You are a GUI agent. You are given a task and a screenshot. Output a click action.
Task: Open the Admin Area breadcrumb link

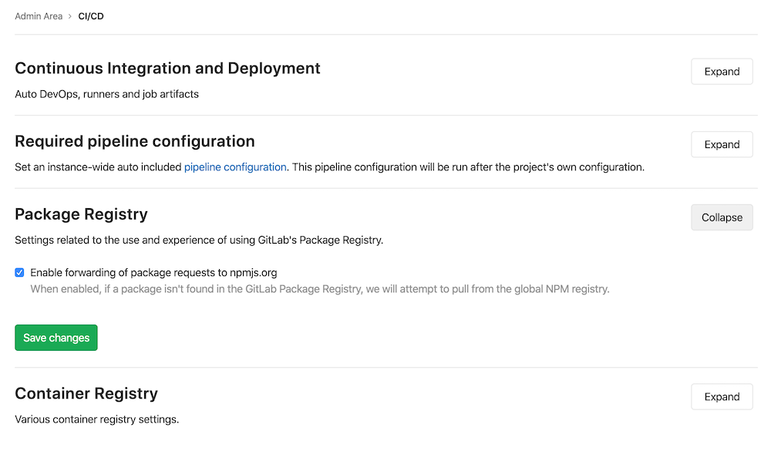point(39,16)
